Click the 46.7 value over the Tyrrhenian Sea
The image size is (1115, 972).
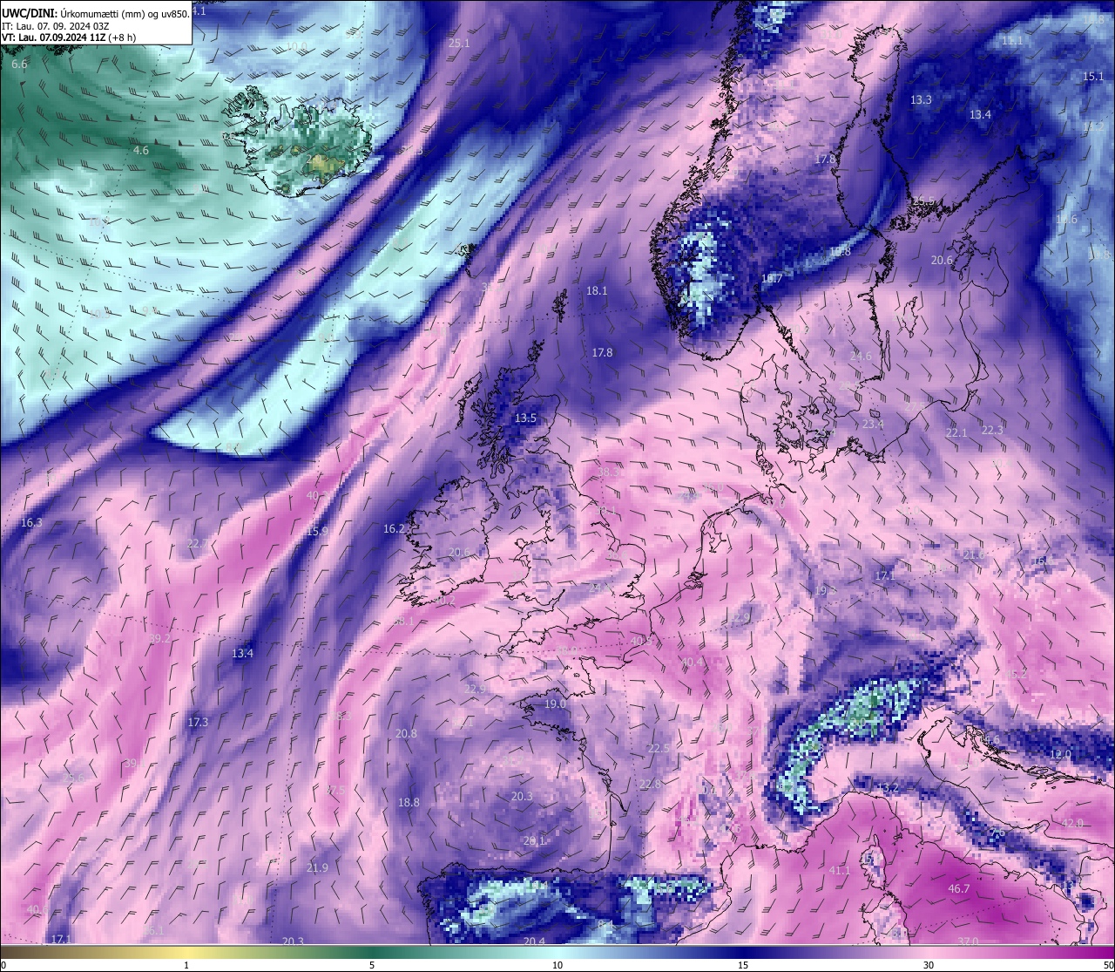tap(958, 888)
